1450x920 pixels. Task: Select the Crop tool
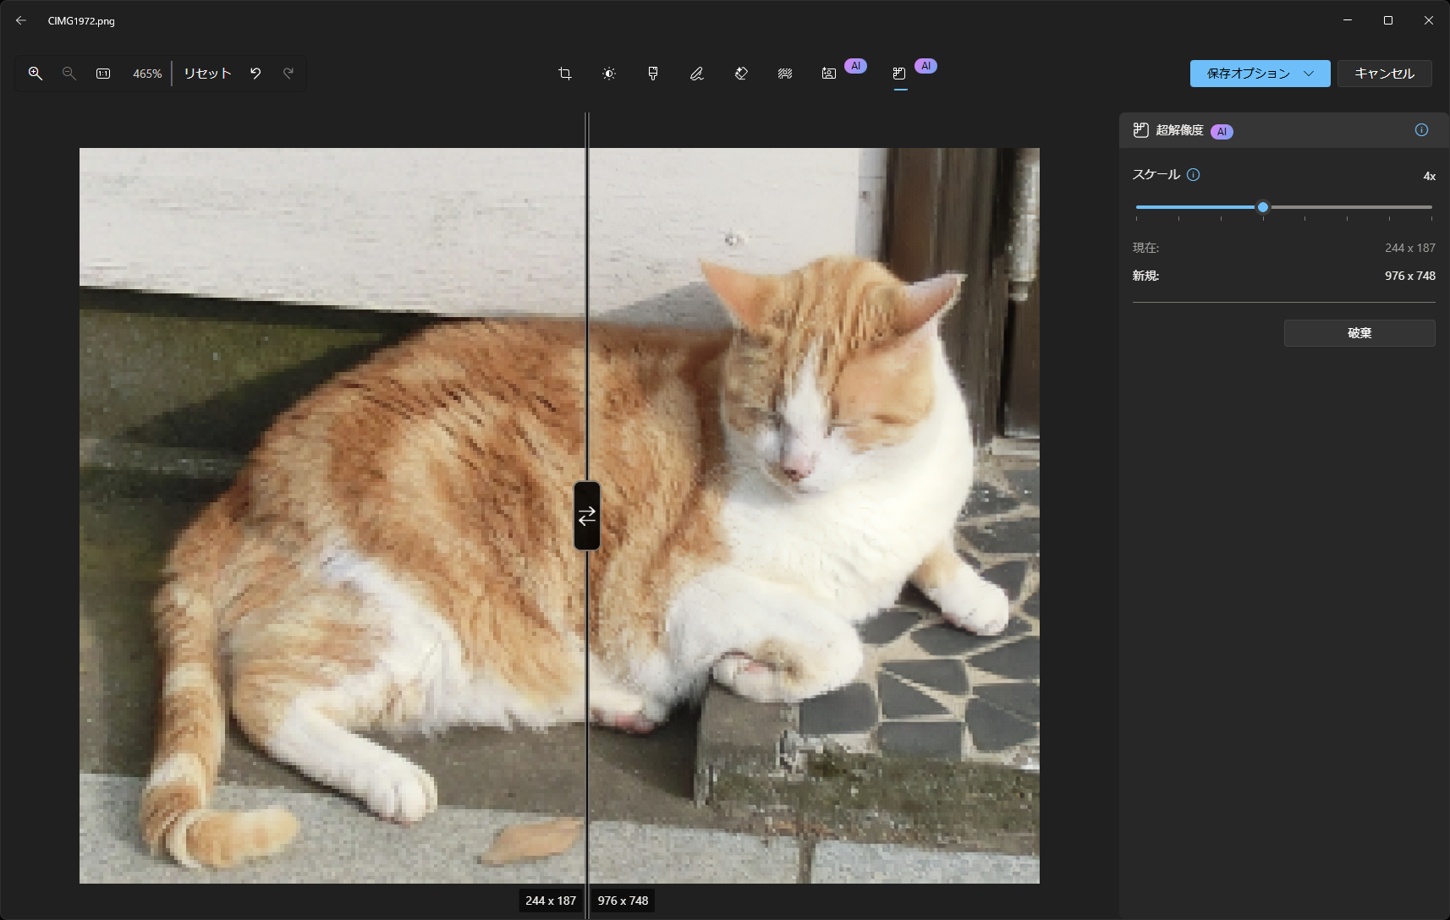point(565,74)
